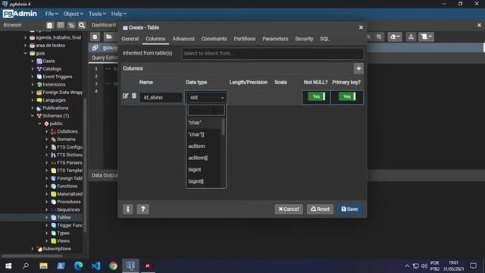Click the query tool open file icon

click(x=108, y=37)
